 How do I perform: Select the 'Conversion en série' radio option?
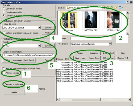pos(4,9)
